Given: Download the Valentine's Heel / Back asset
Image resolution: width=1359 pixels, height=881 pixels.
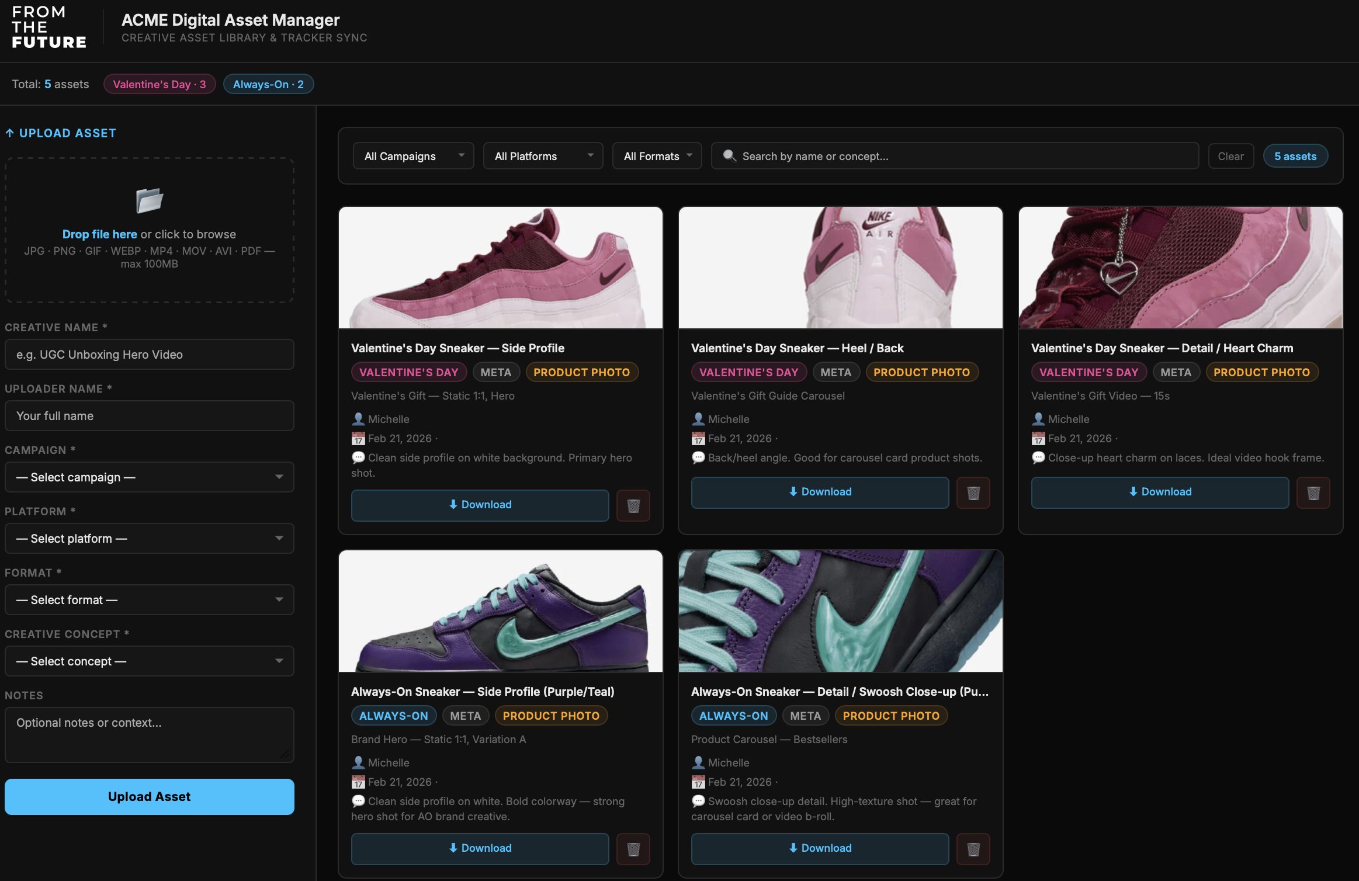Looking at the screenshot, I should [x=820, y=492].
